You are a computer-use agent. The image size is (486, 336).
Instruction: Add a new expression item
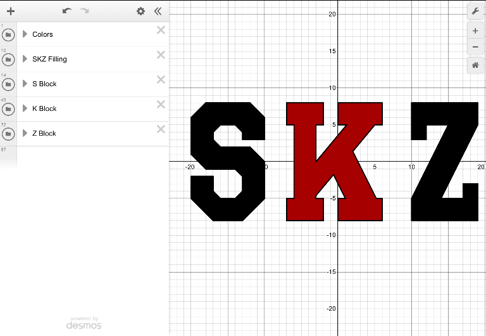[x=11, y=11]
